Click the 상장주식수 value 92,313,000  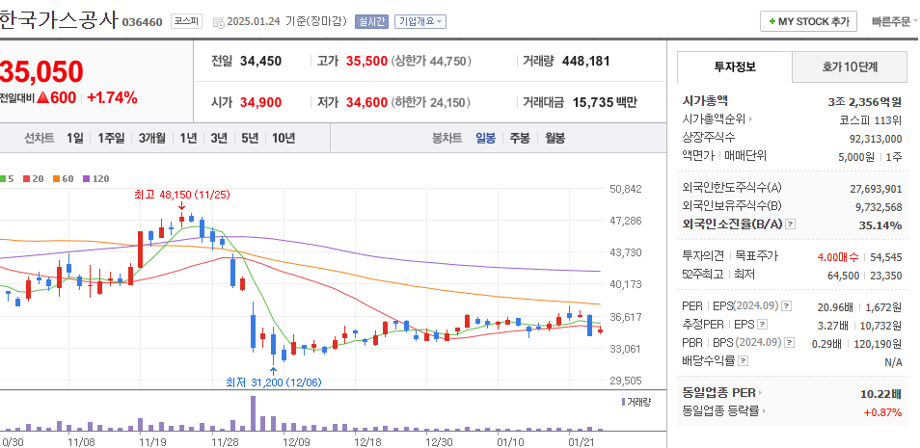[x=876, y=139]
